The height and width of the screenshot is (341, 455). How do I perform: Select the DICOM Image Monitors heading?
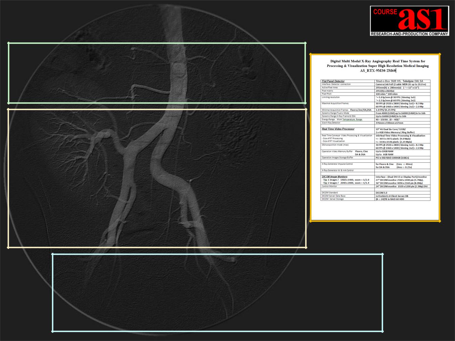click(x=334, y=177)
